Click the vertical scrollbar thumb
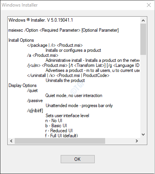Screen dimensions: 155x174 click(x=143, y=39)
